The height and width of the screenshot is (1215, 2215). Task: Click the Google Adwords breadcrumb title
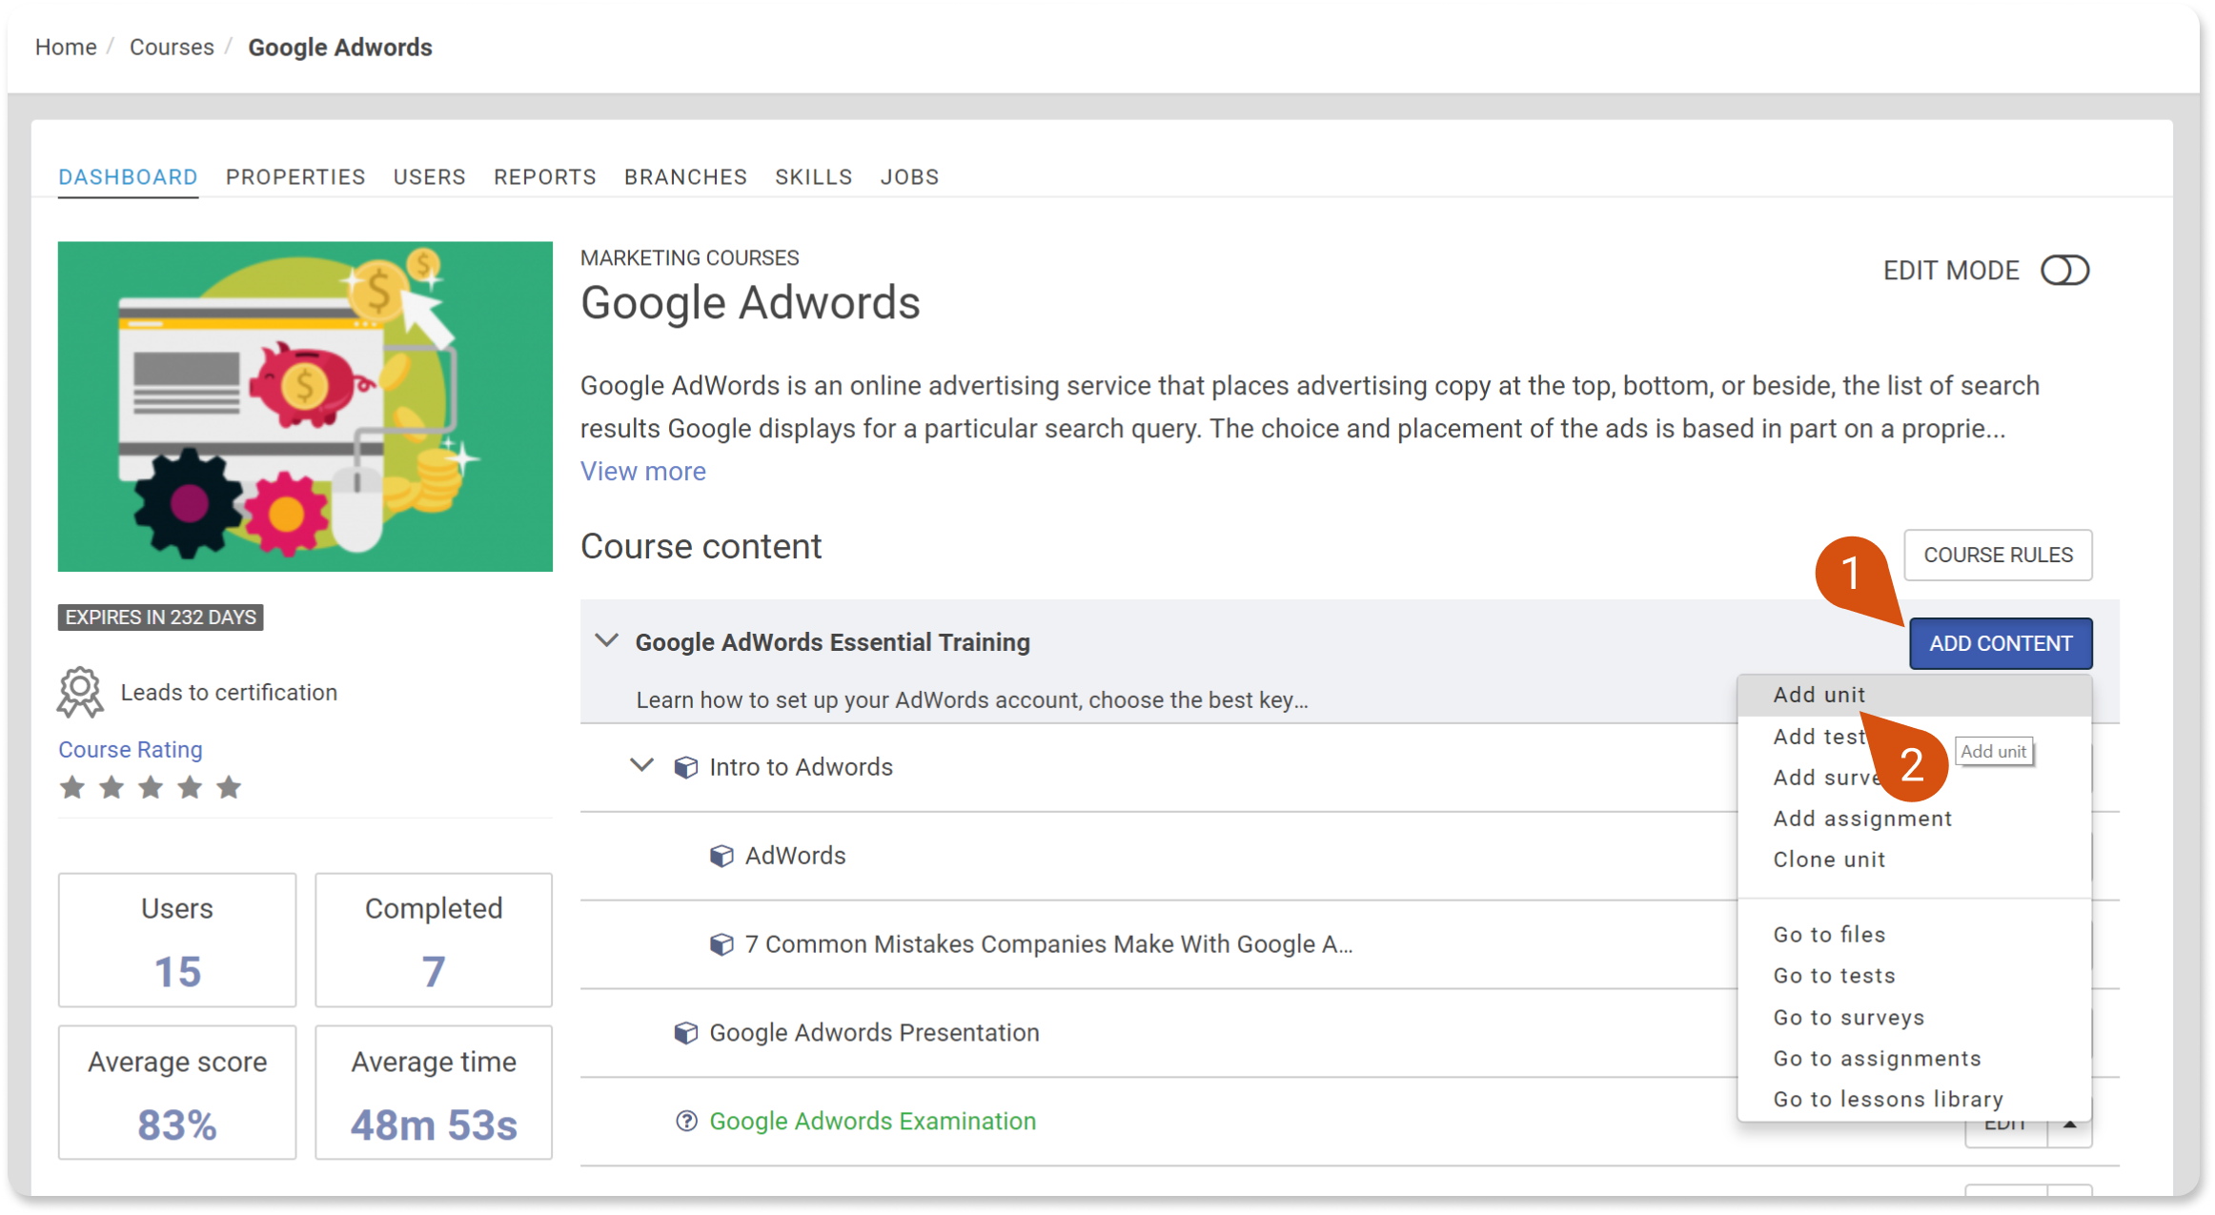click(x=340, y=47)
